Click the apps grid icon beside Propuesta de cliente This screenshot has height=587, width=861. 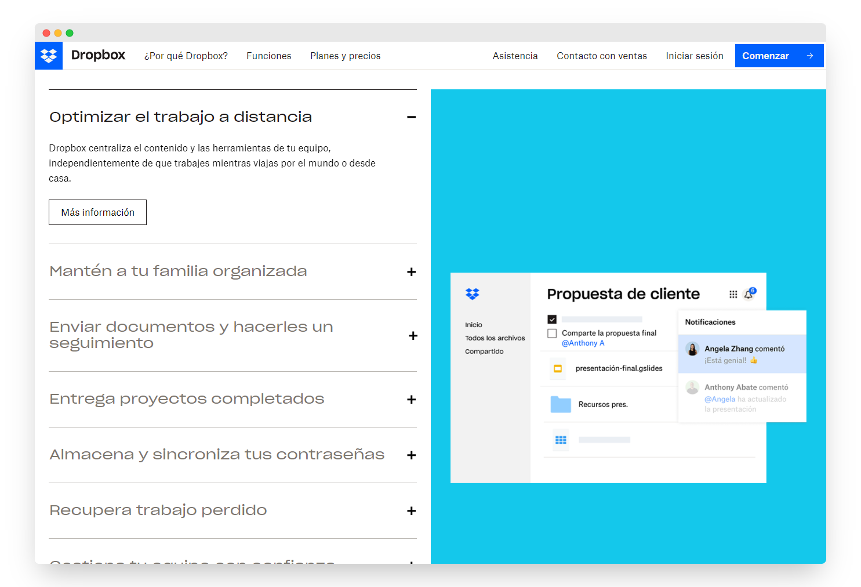click(733, 295)
